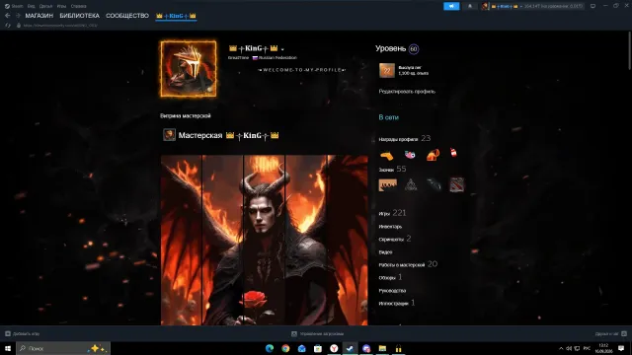Reload the page with the refresh icon
632x355 pixels.
click(x=8, y=26)
